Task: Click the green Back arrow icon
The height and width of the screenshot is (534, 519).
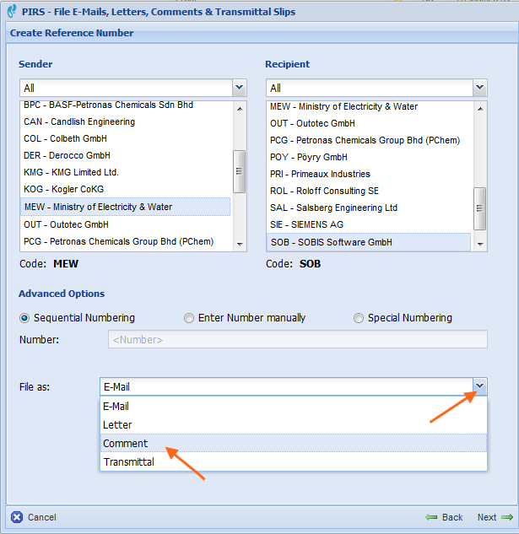Action: 431,517
